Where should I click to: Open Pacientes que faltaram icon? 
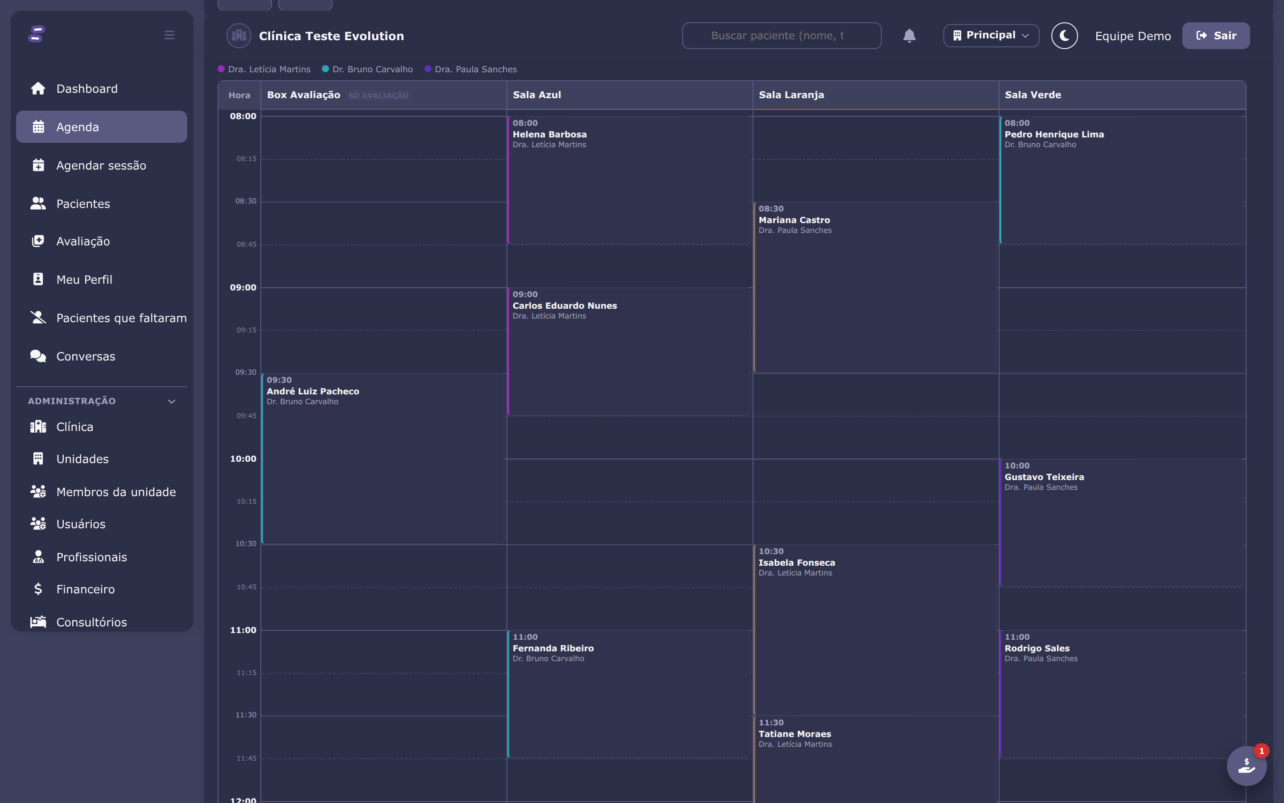[38, 318]
